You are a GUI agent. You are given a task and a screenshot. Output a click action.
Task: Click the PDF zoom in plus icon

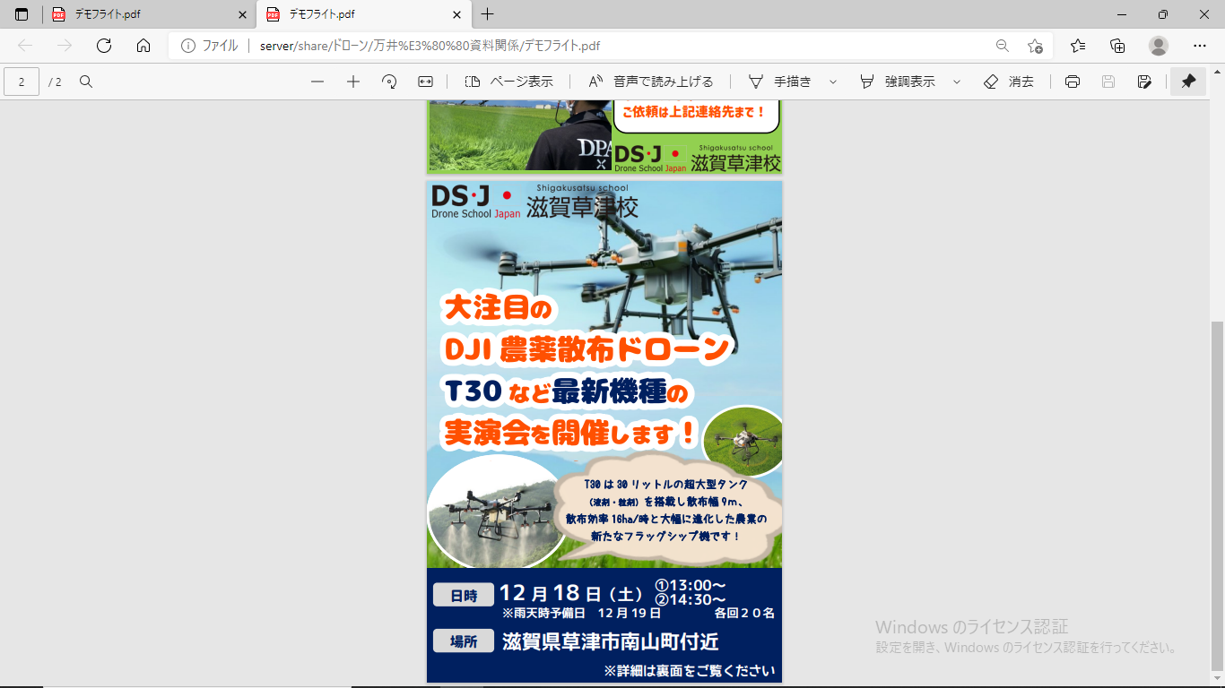pyautogui.click(x=353, y=82)
